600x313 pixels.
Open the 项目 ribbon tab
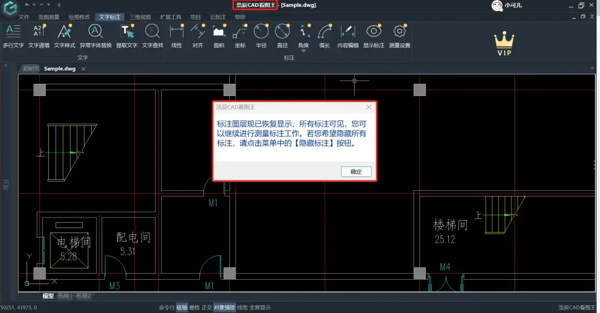click(x=196, y=17)
